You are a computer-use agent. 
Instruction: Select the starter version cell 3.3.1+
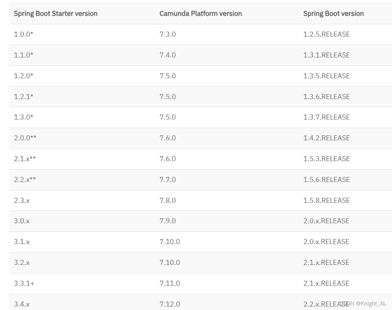(24, 283)
